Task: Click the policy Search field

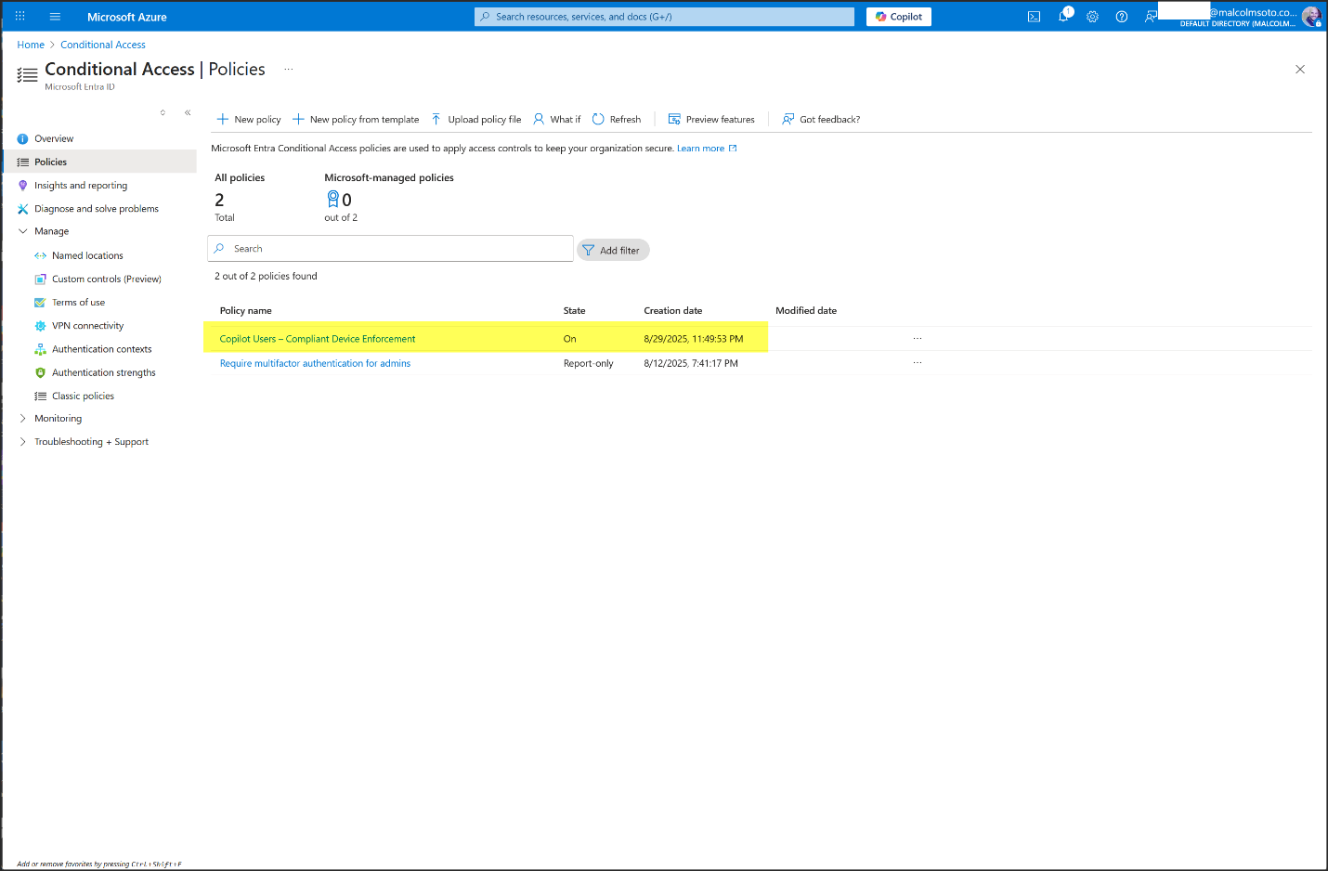Action: click(390, 249)
